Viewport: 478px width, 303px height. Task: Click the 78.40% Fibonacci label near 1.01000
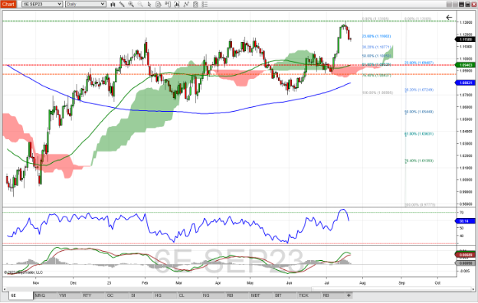coord(419,161)
